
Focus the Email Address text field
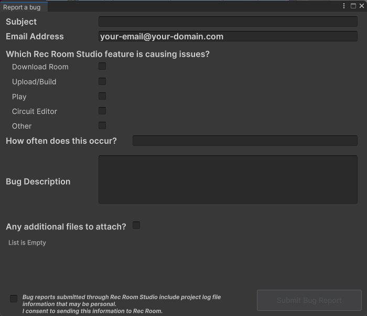[x=228, y=37]
